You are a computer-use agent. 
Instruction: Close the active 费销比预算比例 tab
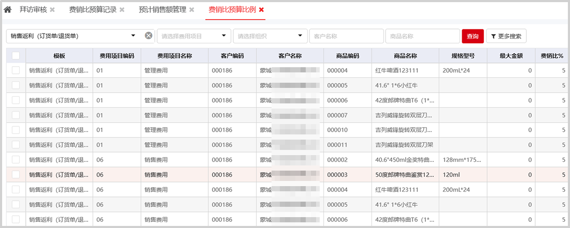pos(261,10)
